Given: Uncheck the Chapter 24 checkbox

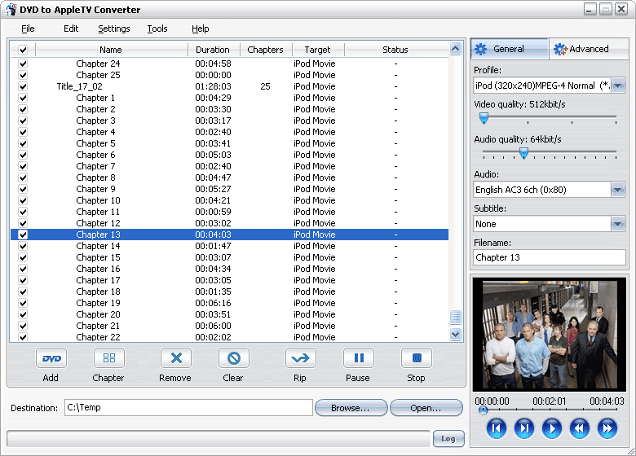Looking at the screenshot, I should [x=23, y=64].
